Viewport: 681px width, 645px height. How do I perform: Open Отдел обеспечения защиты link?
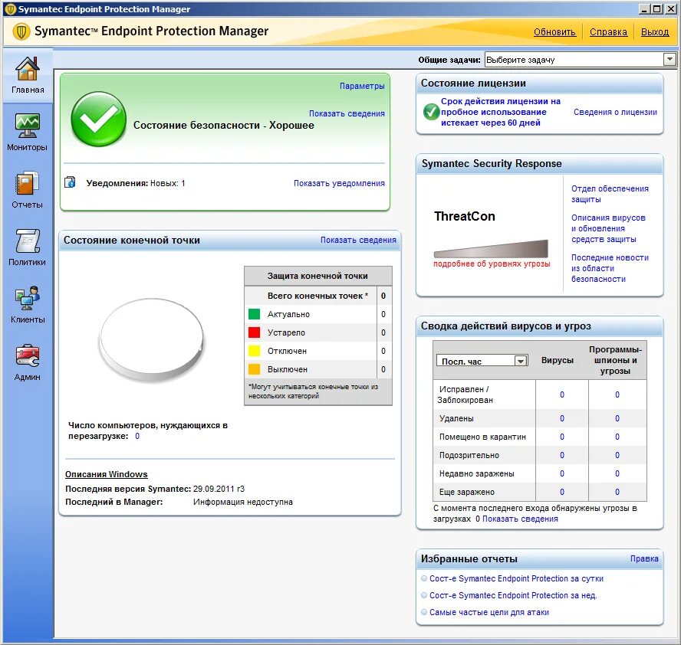click(x=610, y=194)
